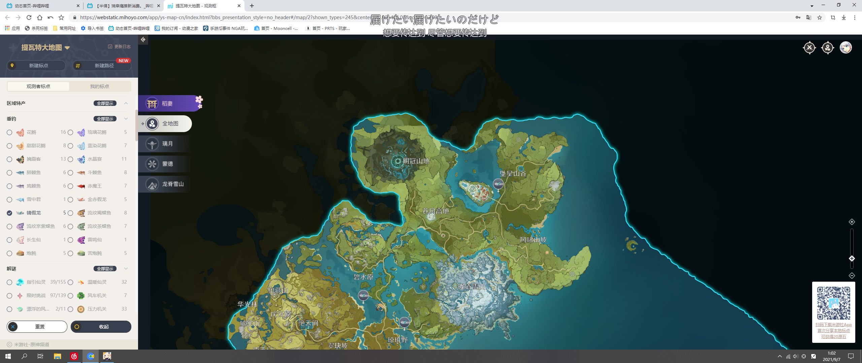The width and height of the screenshot is (862, 363).
Task: Click the hide-all-markers compass icon
Action: [809, 48]
